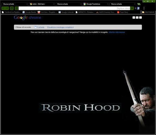Click the YouTube bookmark favicon
Image resolution: width=156 pixels, height=135 pixels.
click(x=39, y=12)
